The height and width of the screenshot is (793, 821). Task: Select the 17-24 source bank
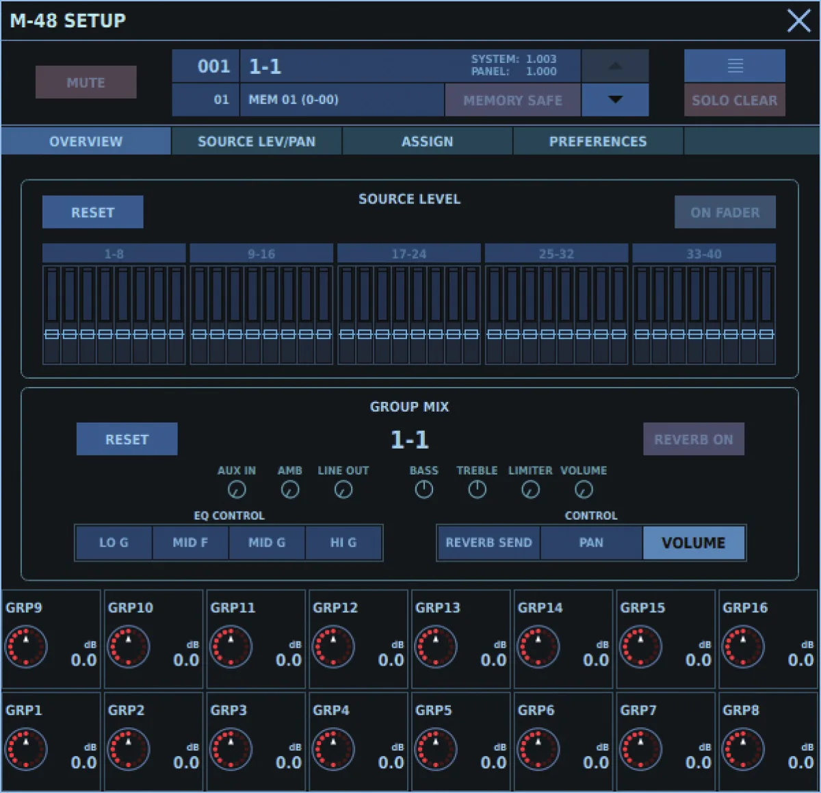(409, 253)
